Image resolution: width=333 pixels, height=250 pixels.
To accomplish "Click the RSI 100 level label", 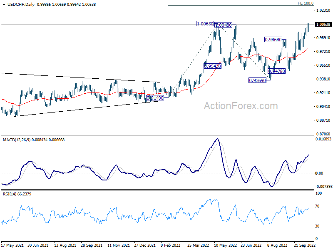I will point(318,193).
